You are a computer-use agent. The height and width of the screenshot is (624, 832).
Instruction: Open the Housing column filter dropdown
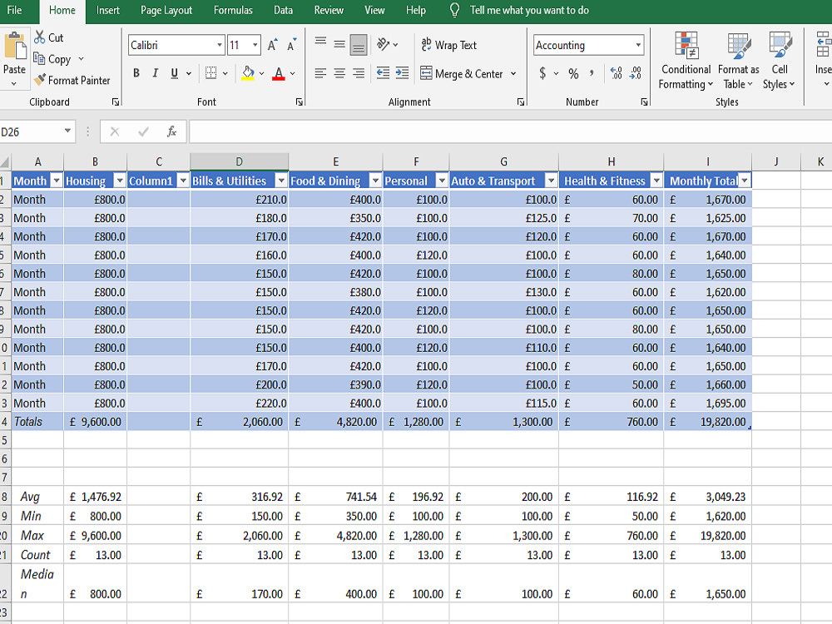[120, 181]
